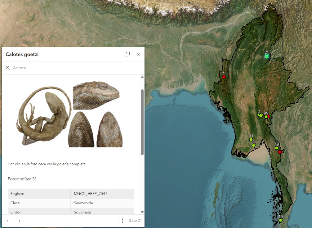The image size is (312, 228).
Task: Go to the previous feature record
Action: pos(8,221)
